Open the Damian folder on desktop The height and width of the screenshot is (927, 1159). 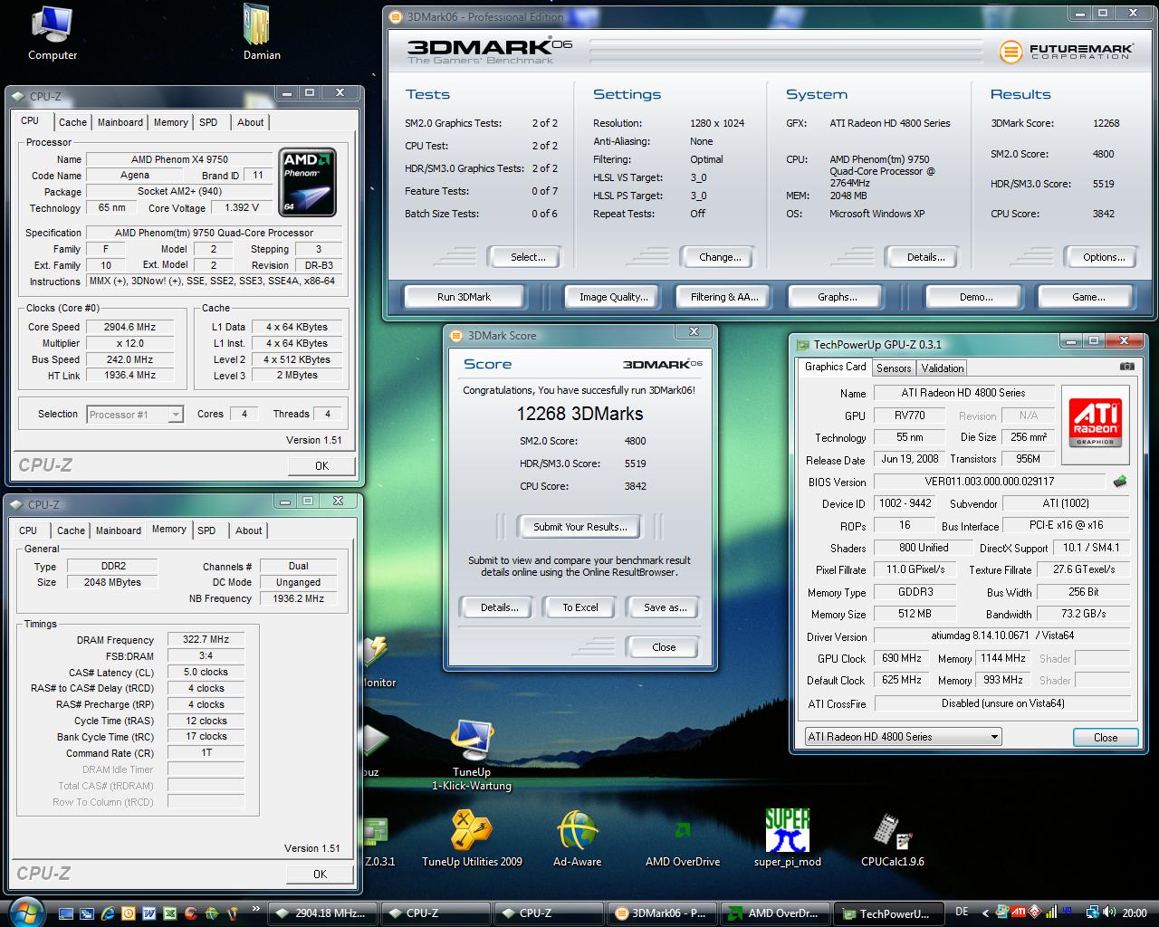[261, 33]
